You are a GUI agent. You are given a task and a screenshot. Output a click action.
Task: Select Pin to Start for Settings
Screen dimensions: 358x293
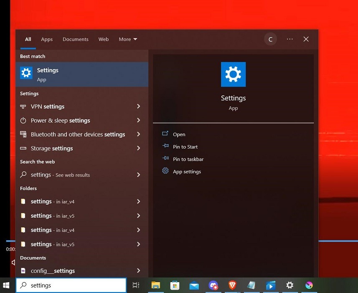(x=185, y=146)
